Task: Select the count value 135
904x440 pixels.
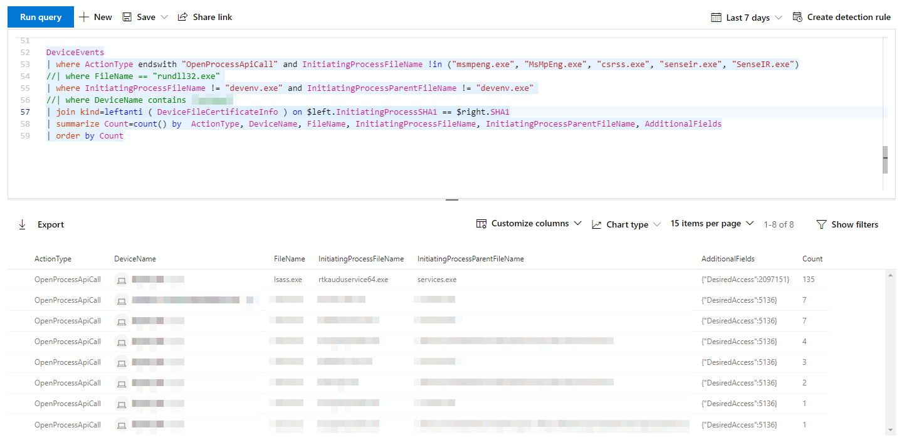Action: [x=809, y=280]
